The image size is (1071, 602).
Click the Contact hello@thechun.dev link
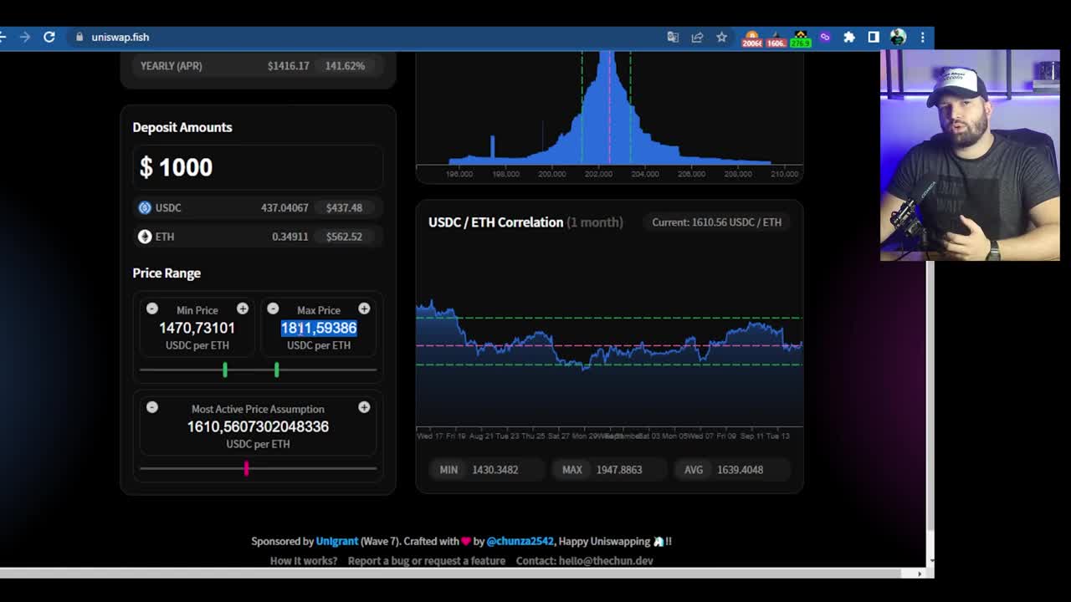click(x=584, y=560)
